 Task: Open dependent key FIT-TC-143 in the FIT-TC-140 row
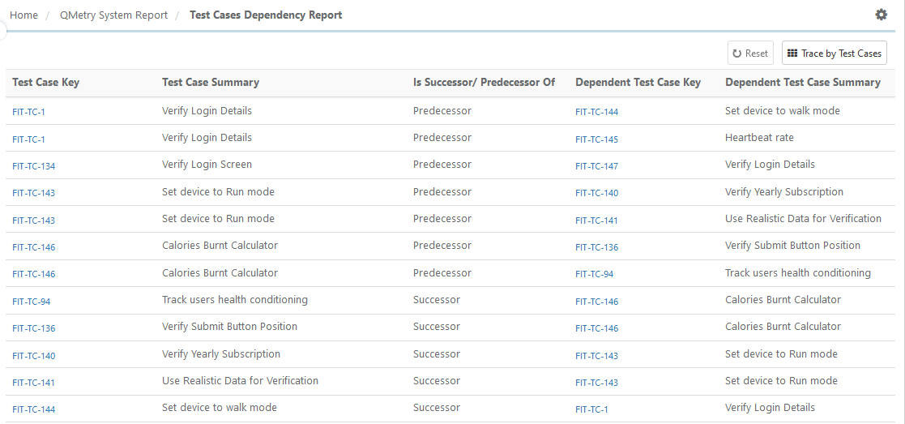(x=597, y=356)
